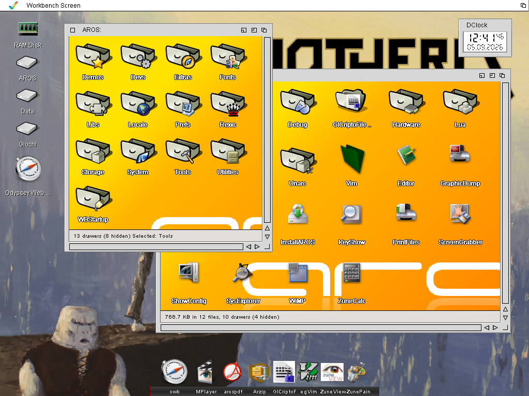Viewport: 529px width, 396px height.
Task: Select the Data disk desktop icon
Action: [x=27, y=95]
